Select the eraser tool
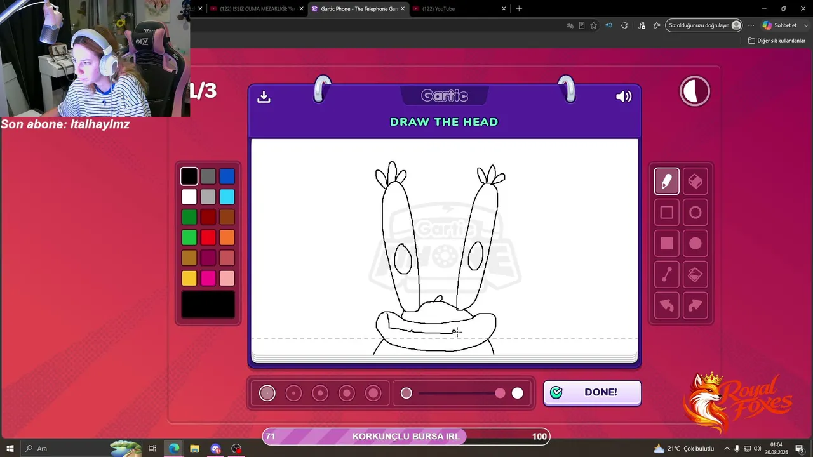Viewport: 813px width, 457px height. (695, 182)
